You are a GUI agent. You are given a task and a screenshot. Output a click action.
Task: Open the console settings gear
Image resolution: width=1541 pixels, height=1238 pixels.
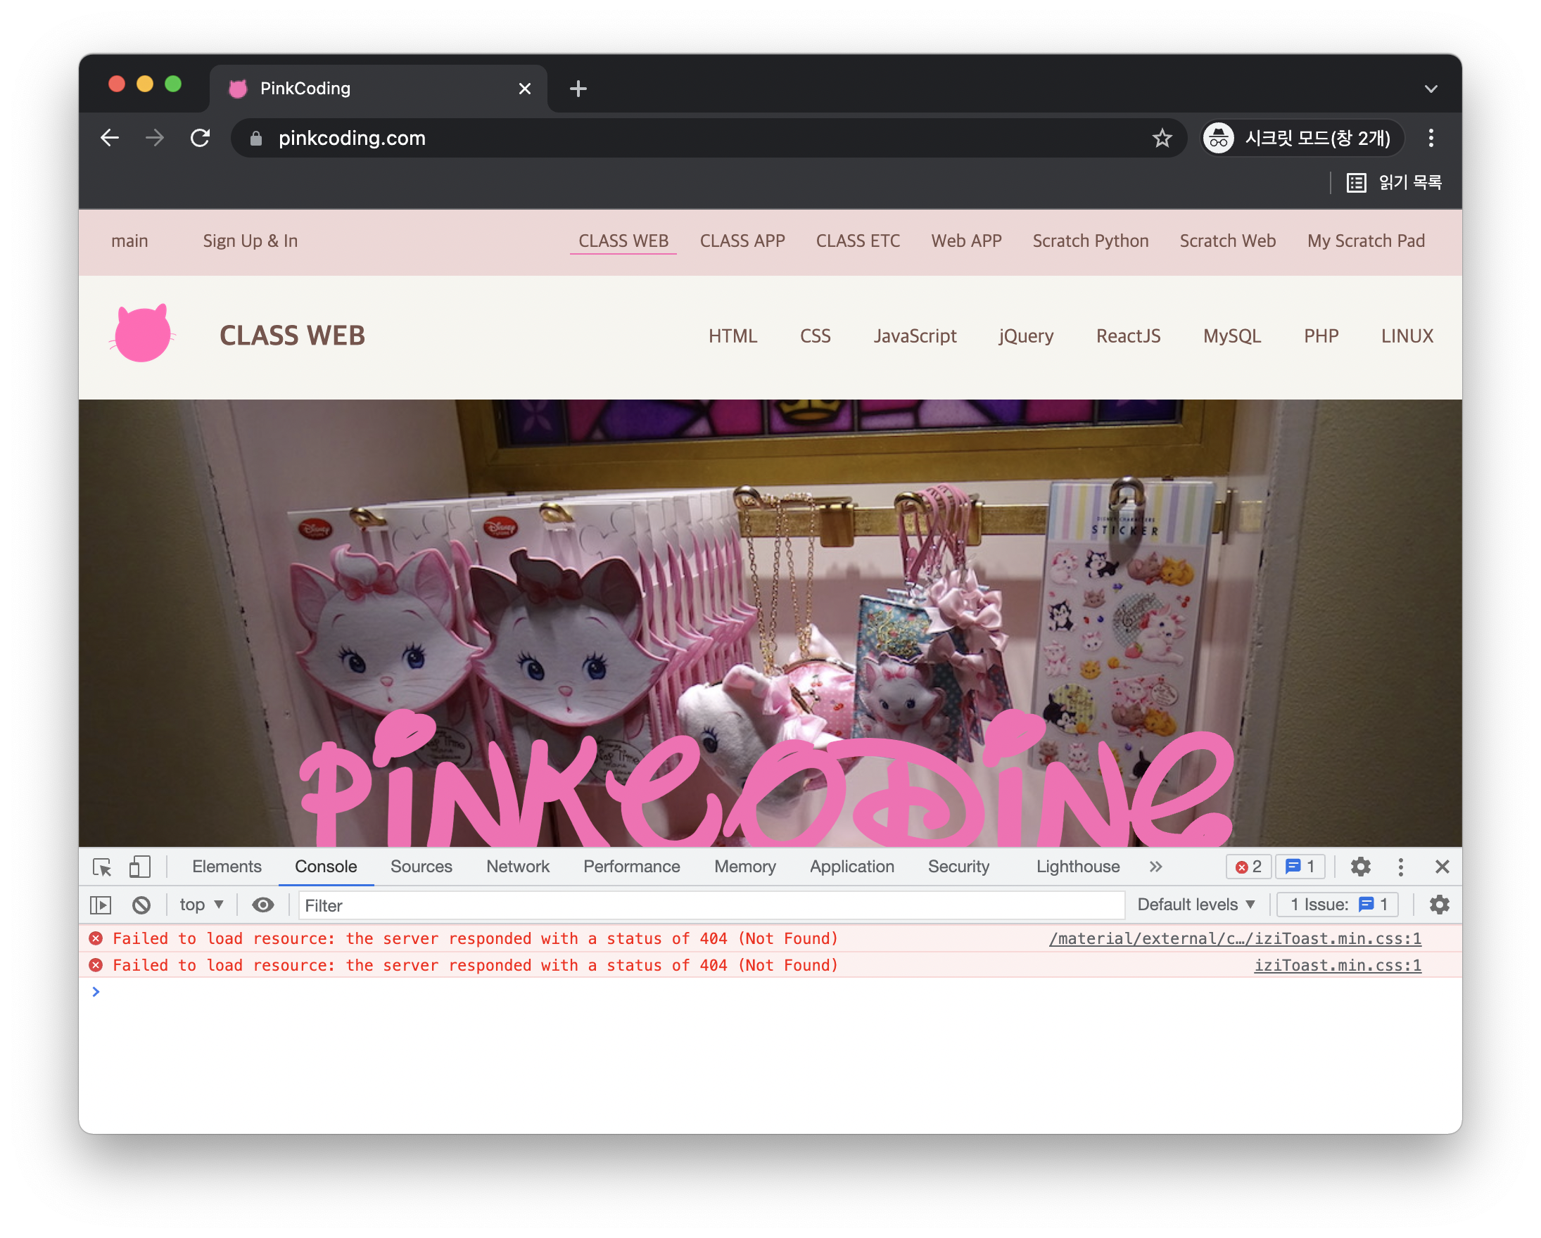[x=1439, y=905]
